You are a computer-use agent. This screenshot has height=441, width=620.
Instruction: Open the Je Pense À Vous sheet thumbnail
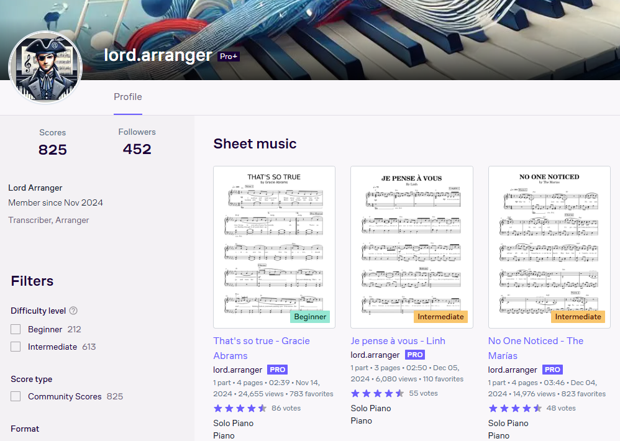tap(412, 247)
